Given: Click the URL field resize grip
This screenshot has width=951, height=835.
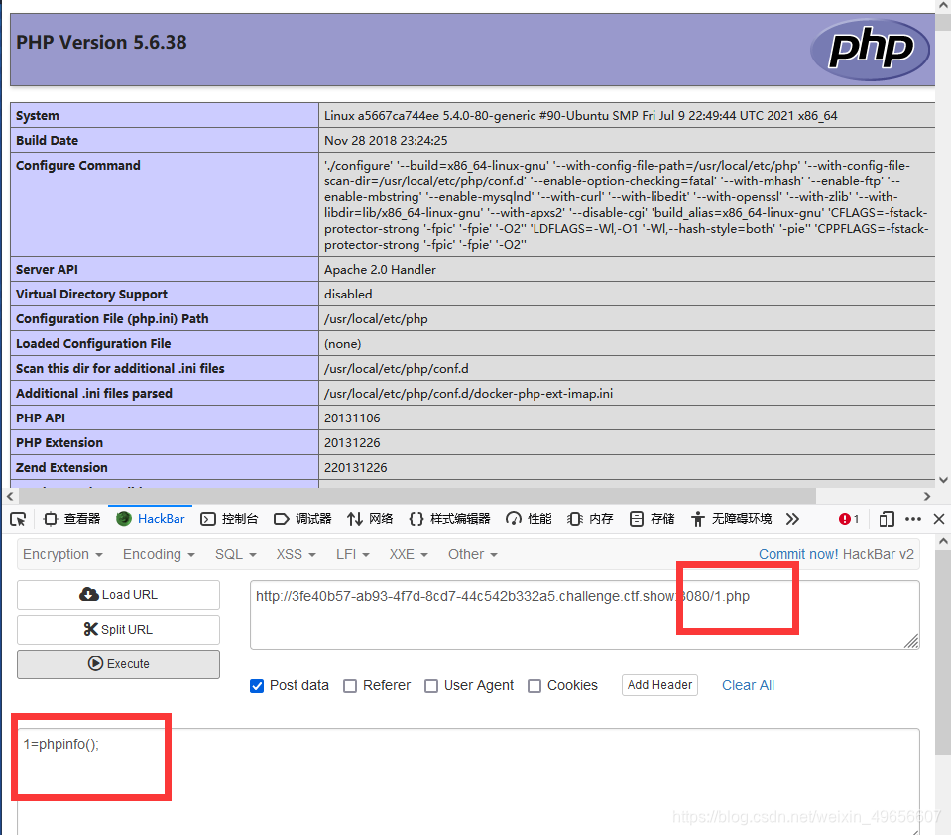Looking at the screenshot, I should point(911,641).
